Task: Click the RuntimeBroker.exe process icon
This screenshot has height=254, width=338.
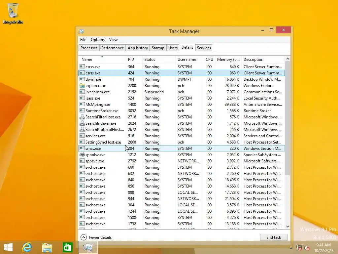Action: [x=82, y=110]
